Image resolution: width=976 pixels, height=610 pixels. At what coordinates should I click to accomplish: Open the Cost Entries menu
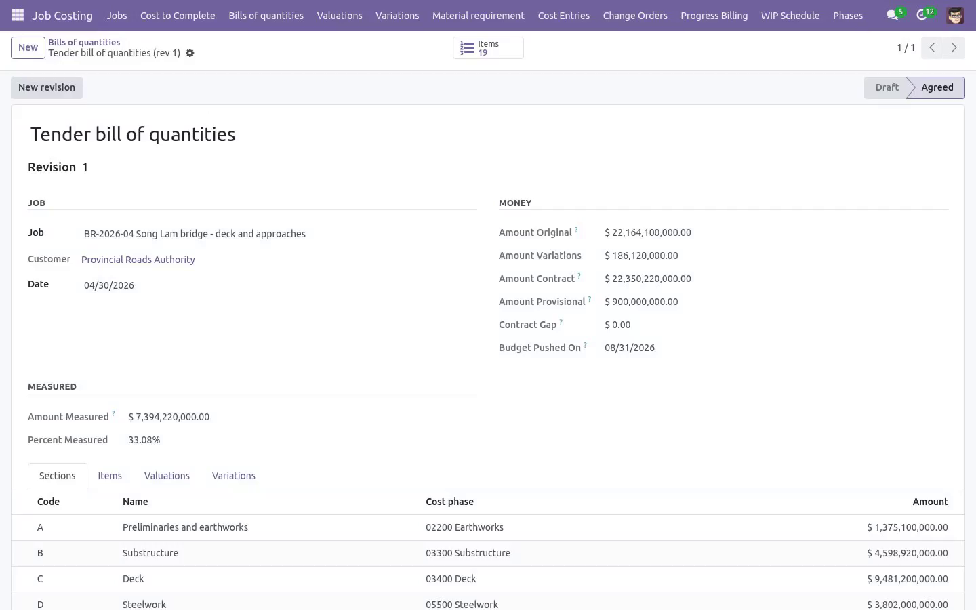tap(564, 15)
